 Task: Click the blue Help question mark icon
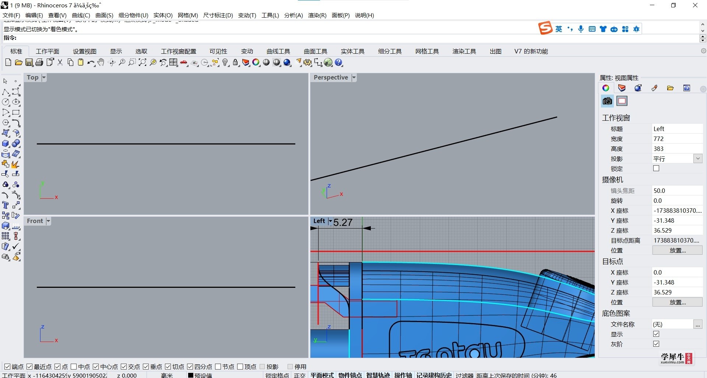click(339, 63)
